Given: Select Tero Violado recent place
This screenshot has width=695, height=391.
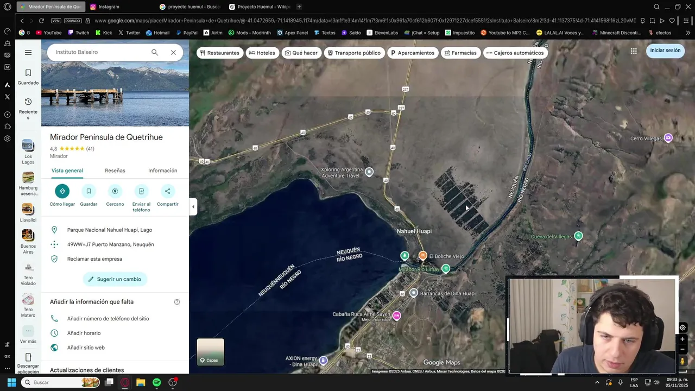Looking at the screenshot, I should coord(28,274).
